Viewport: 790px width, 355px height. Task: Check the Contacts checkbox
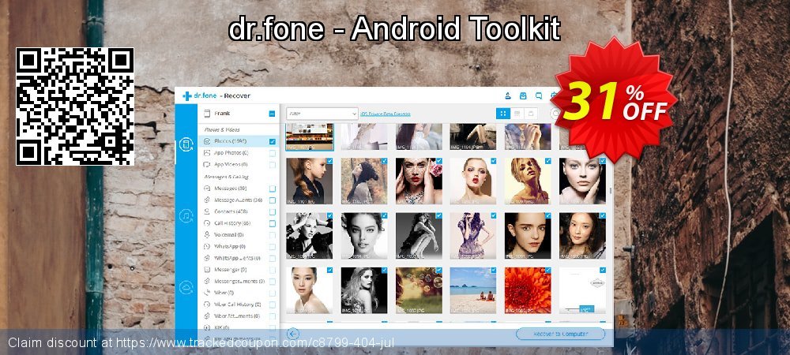pos(272,211)
